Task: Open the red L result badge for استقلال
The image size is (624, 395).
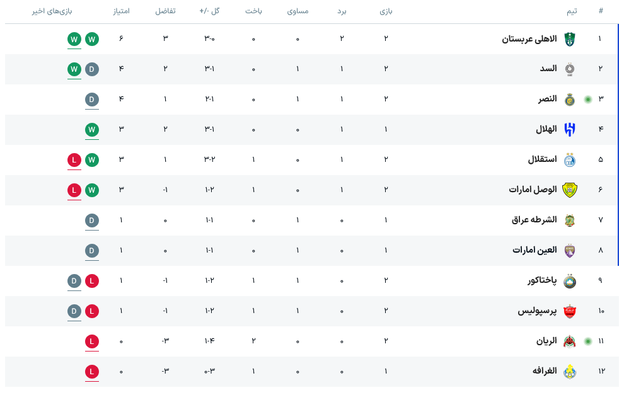Action: 74,160
